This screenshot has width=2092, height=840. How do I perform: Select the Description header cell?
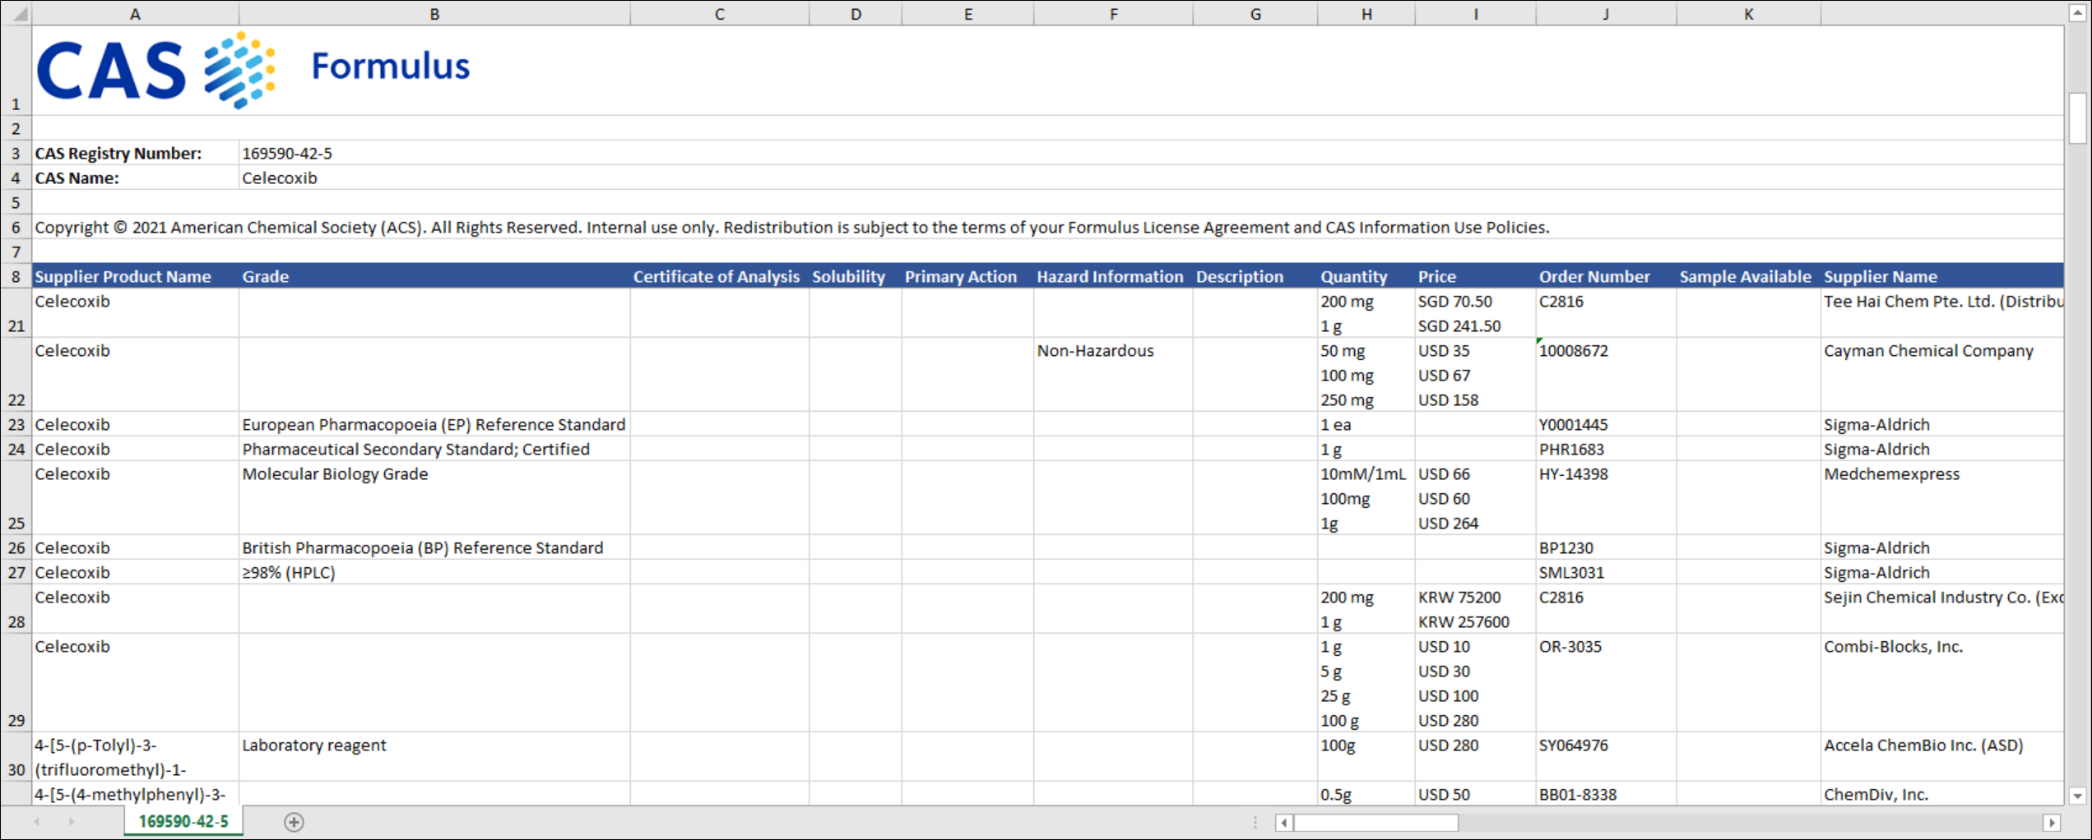[1255, 276]
